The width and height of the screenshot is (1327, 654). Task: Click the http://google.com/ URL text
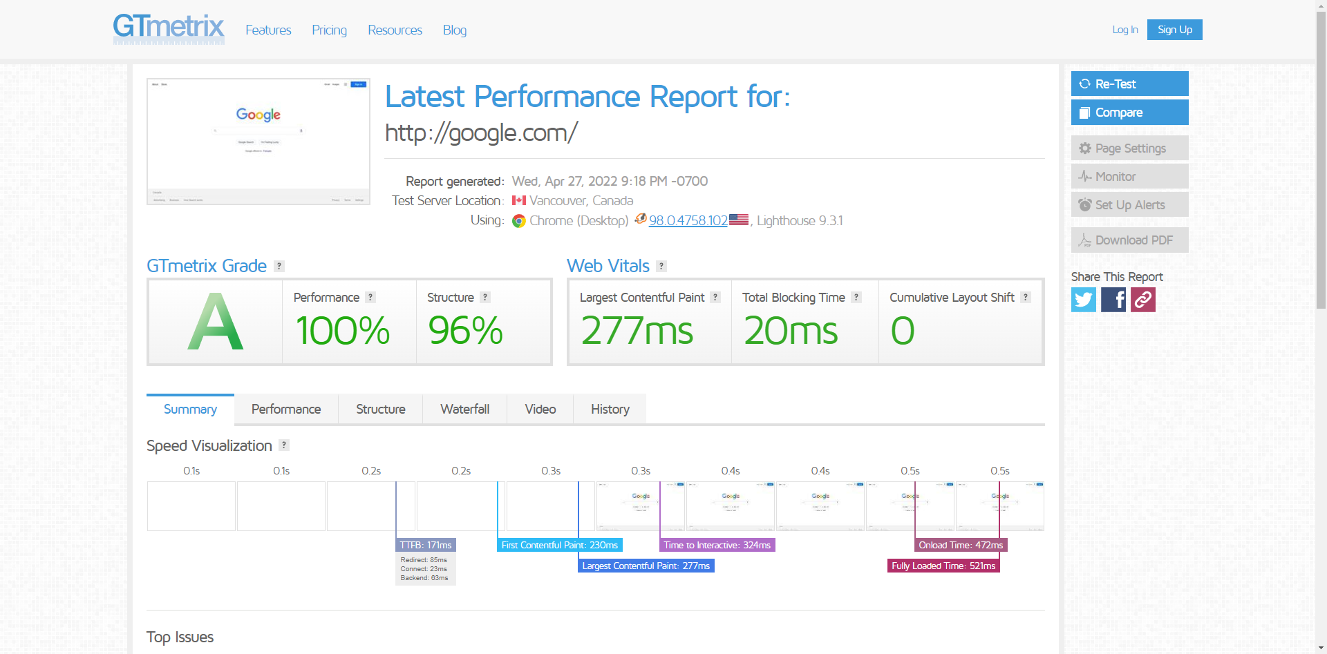481,133
